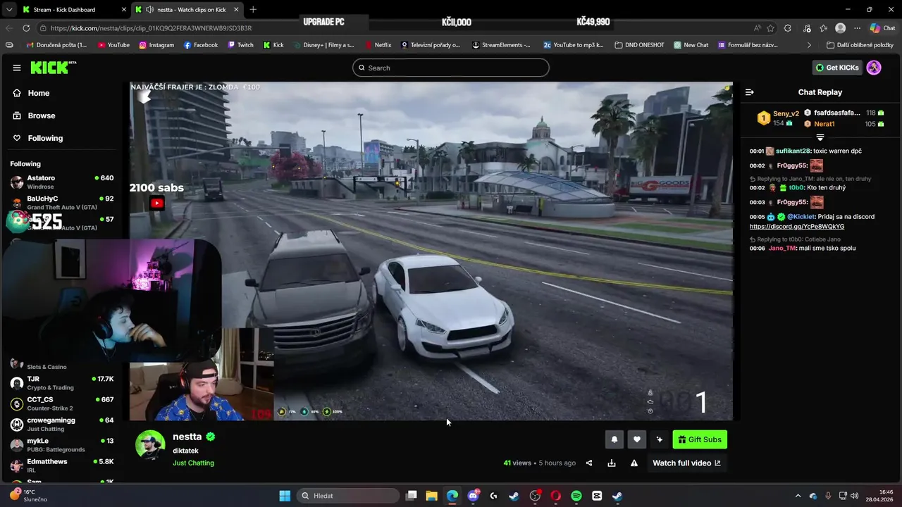Open crowegamingg channel in sidebar
The height and width of the screenshot is (507, 902).
(62, 425)
